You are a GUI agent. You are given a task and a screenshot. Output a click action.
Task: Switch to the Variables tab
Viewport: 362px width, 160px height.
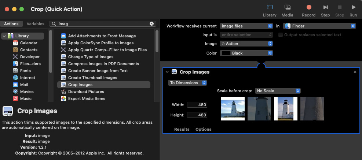pyautogui.click(x=35, y=24)
